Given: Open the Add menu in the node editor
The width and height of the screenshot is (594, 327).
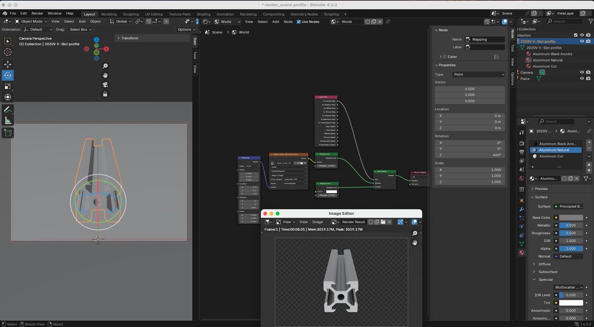Looking at the screenshot, I should coord(275,22).
